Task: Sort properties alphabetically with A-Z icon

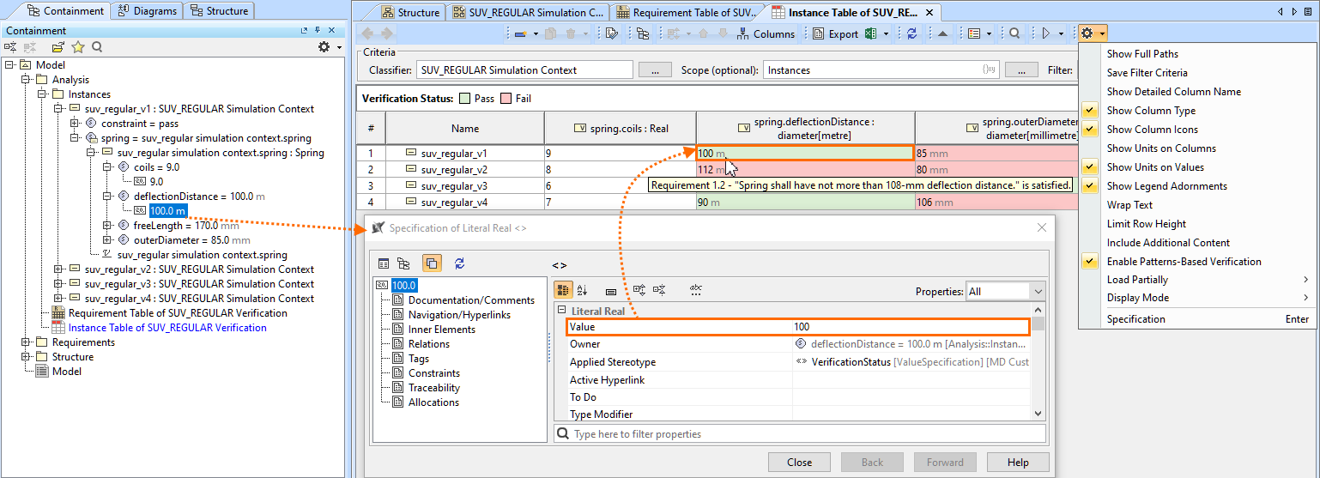Action: [x=583, y=291]
